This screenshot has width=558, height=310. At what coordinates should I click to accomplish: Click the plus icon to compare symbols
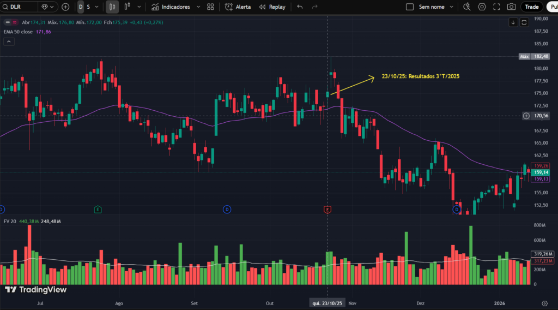tap(65, 7)
